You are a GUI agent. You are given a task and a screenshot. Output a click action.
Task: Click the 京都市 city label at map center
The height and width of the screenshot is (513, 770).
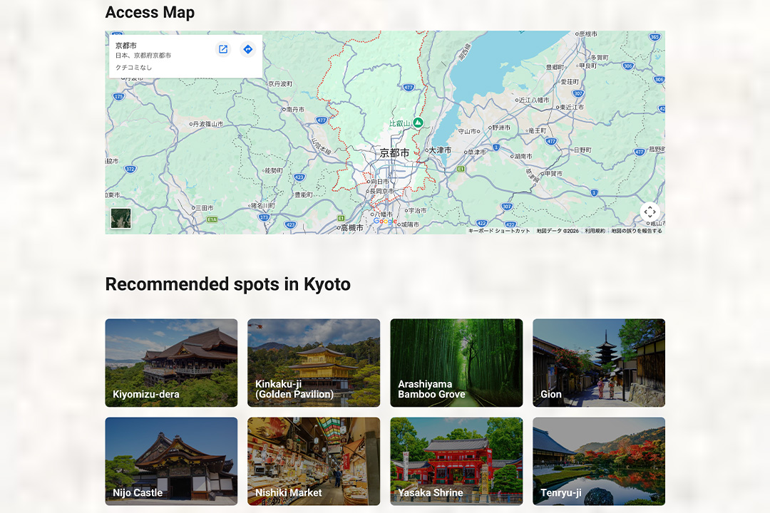pyautogui.click(x=394, y=153)
